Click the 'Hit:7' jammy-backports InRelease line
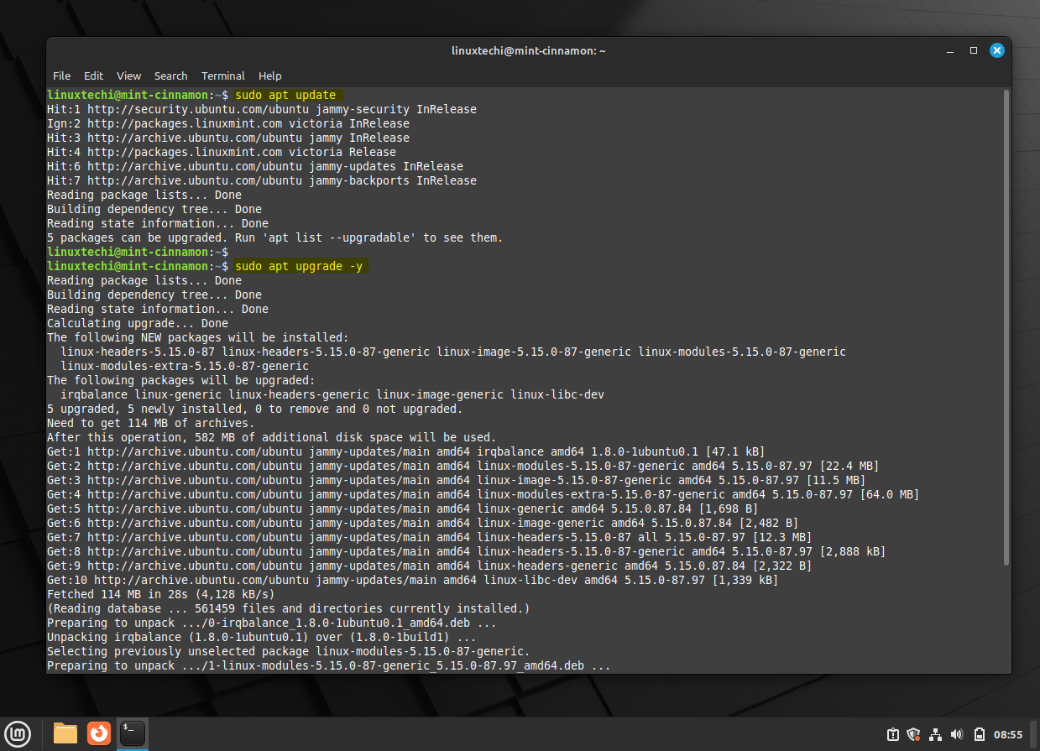The height and width of the screenshot is (751, 1040). coord(261,180)
